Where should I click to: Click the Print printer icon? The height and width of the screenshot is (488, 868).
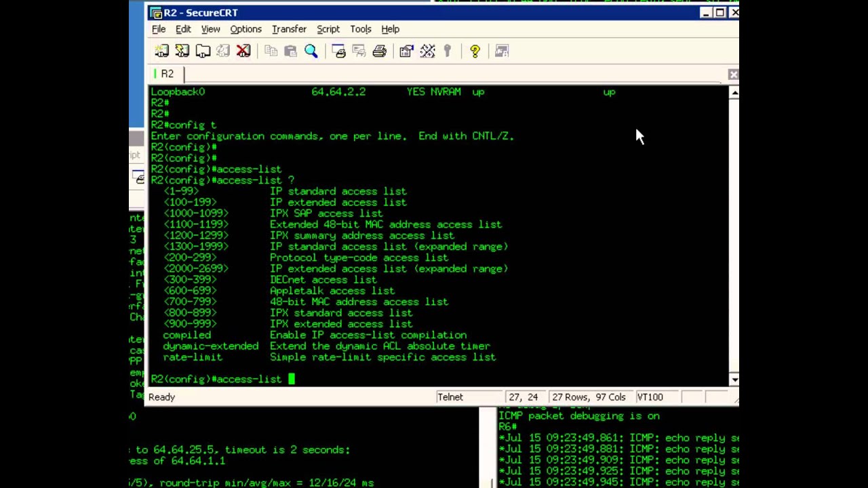tap(379, 51)
